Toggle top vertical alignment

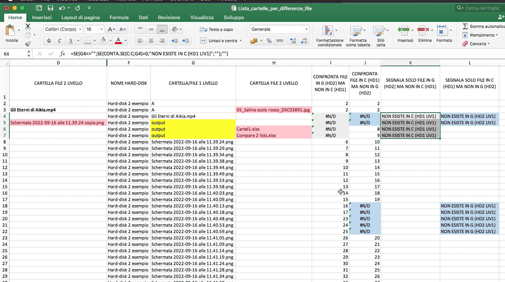pos(140,29)
